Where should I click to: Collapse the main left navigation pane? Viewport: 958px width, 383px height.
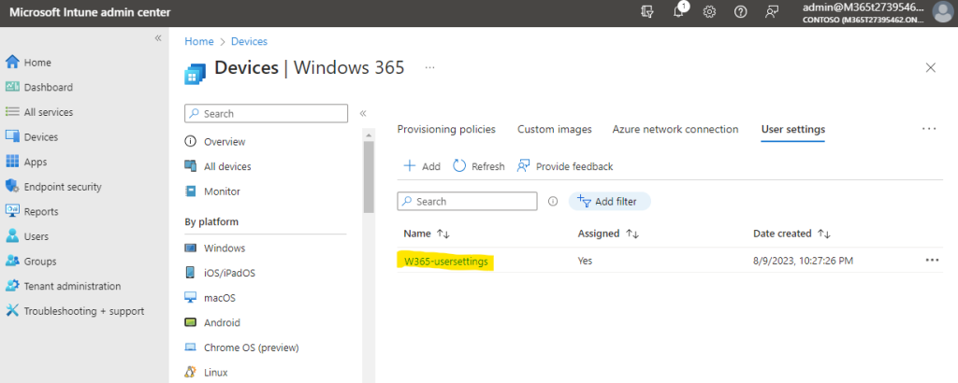[x=157, y=38]
